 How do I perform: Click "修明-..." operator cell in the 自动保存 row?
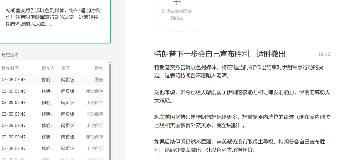click(x=49, y=114)
